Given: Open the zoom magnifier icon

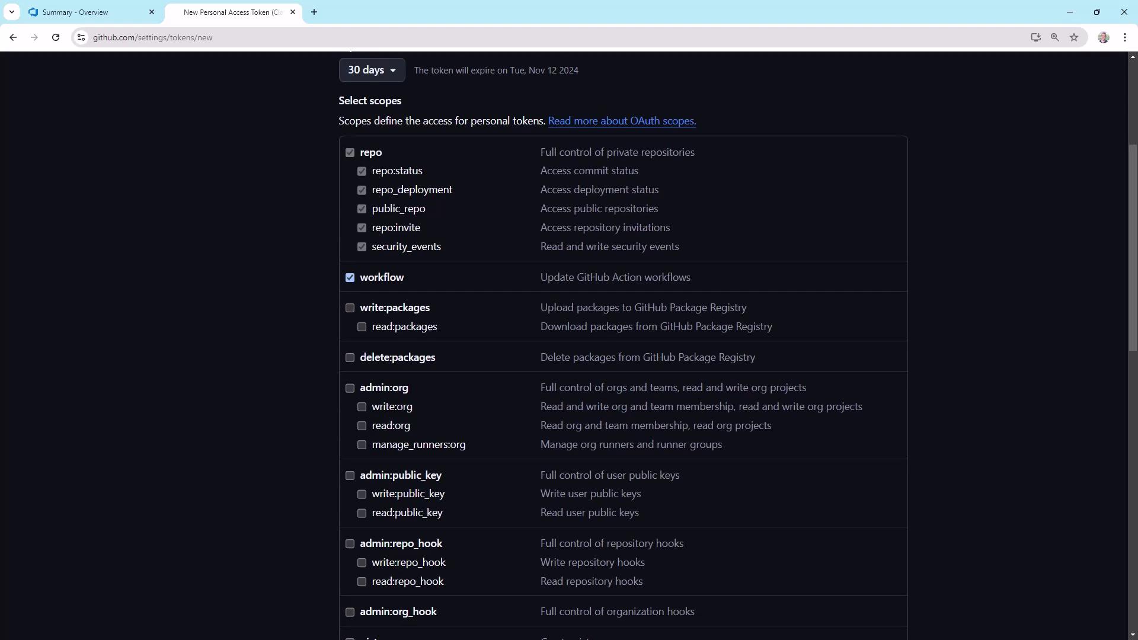Looking at the screenshot, I should pyautogui.click(x=1054, y=37).
